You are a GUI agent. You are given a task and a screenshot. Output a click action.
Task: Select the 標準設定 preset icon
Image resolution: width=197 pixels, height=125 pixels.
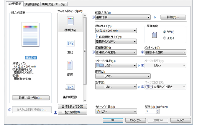click(x=70, y=21)
